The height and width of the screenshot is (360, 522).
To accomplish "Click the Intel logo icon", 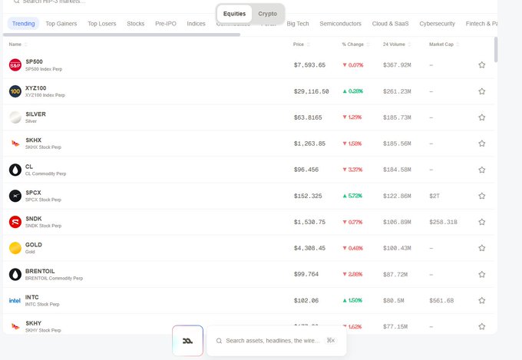I will click(x=15, y=300).
